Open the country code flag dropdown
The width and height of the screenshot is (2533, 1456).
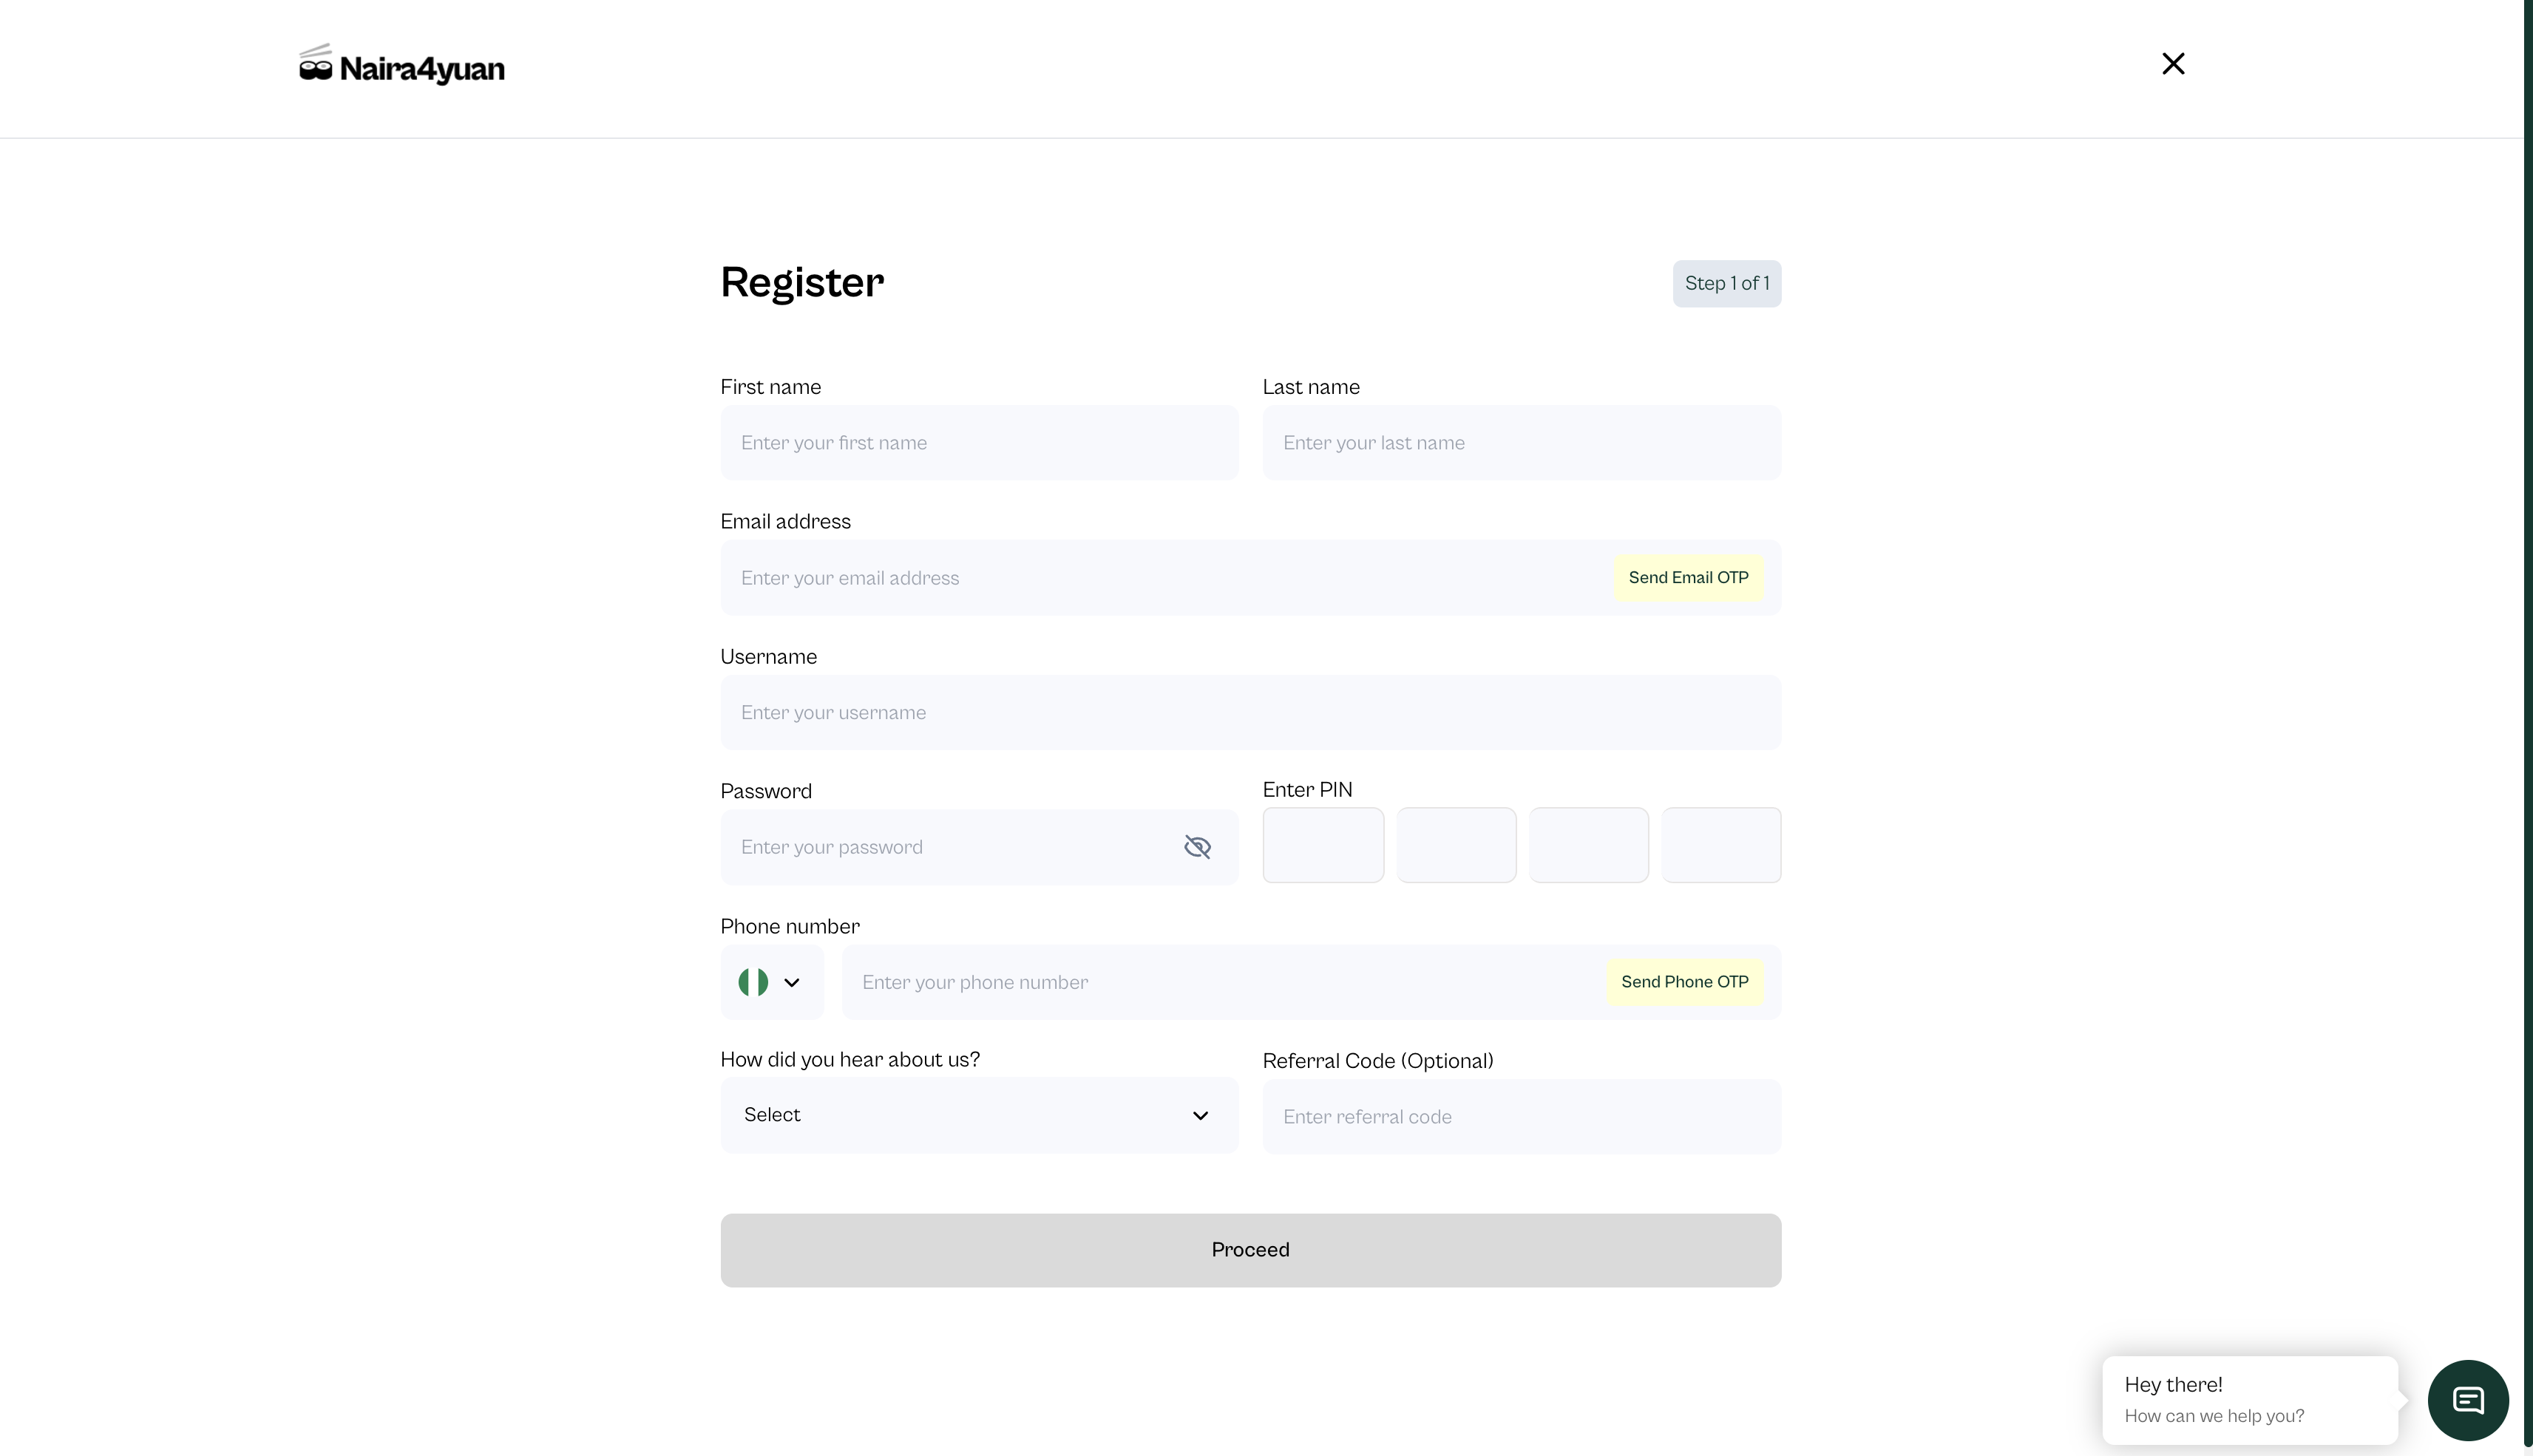pyautogui.click(x=770, y=982)
